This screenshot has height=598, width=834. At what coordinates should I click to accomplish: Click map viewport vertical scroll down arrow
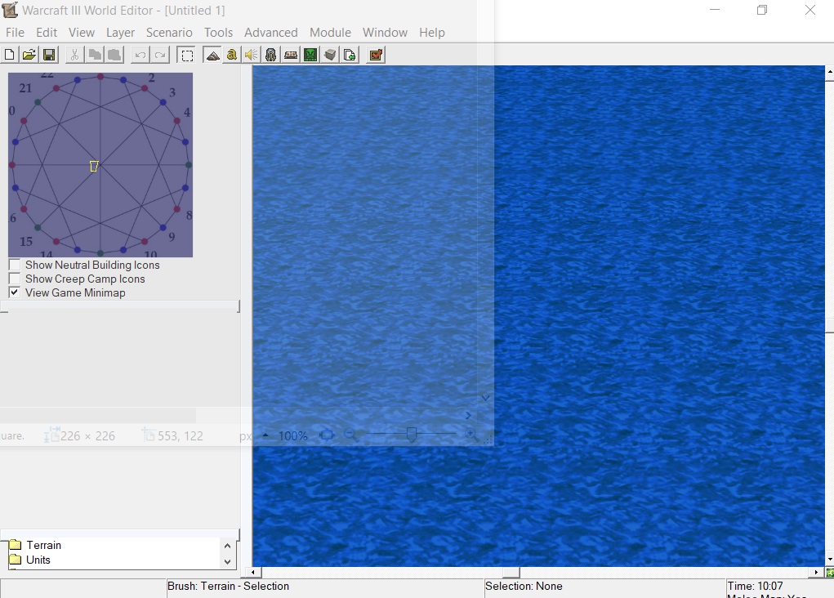coord(829,560)
